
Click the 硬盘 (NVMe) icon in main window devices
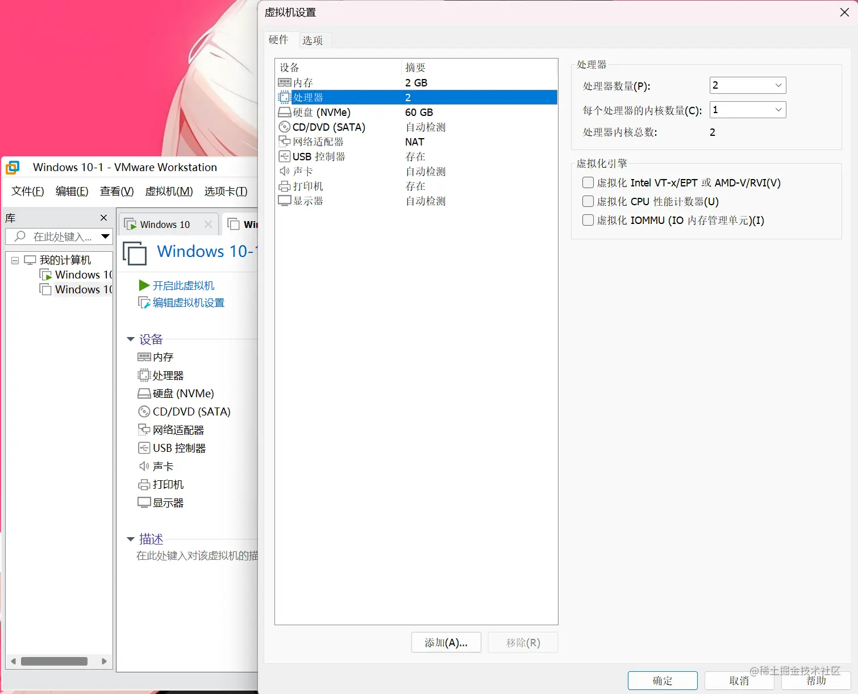click(144, 393)
